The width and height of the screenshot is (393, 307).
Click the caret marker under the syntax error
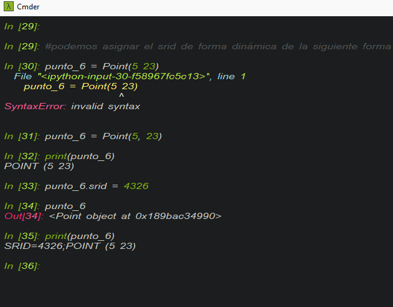(121, 95)
